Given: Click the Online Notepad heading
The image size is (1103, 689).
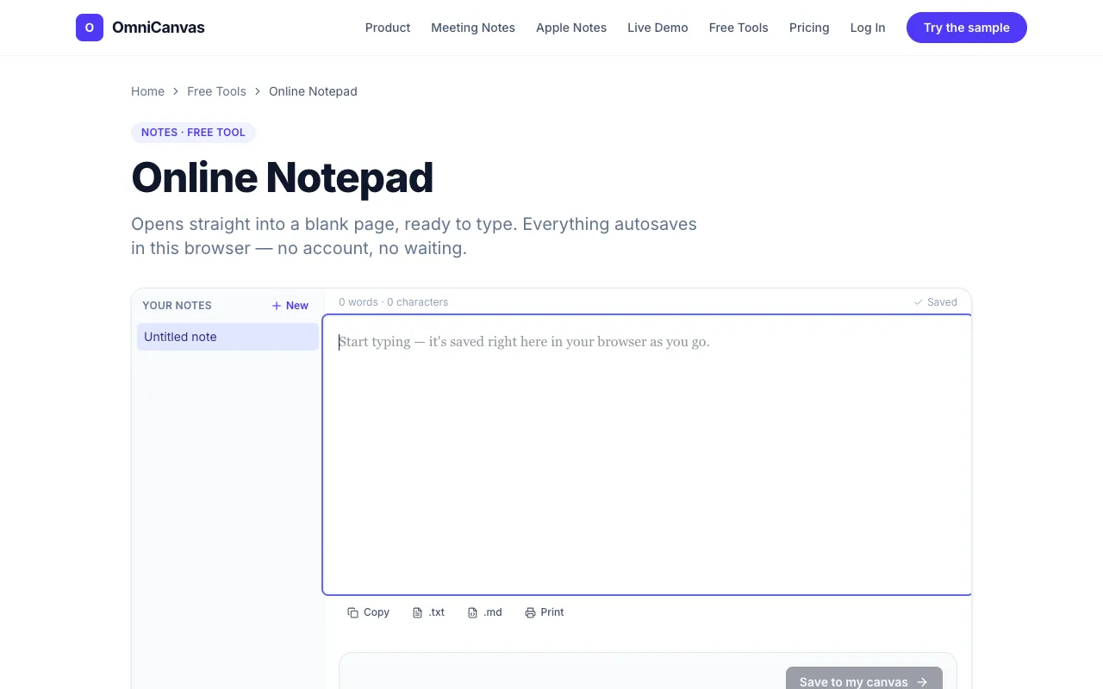Looking at the screenshot, I should 282,177.
